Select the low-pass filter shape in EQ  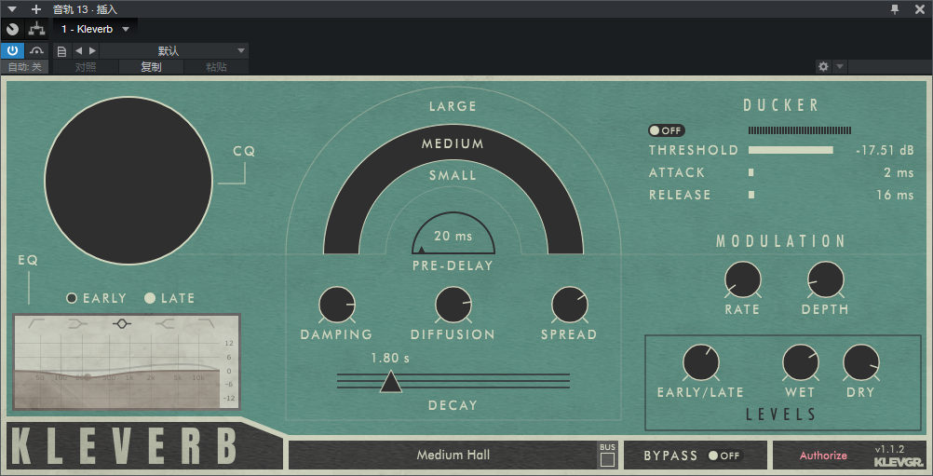coord(207,323)
